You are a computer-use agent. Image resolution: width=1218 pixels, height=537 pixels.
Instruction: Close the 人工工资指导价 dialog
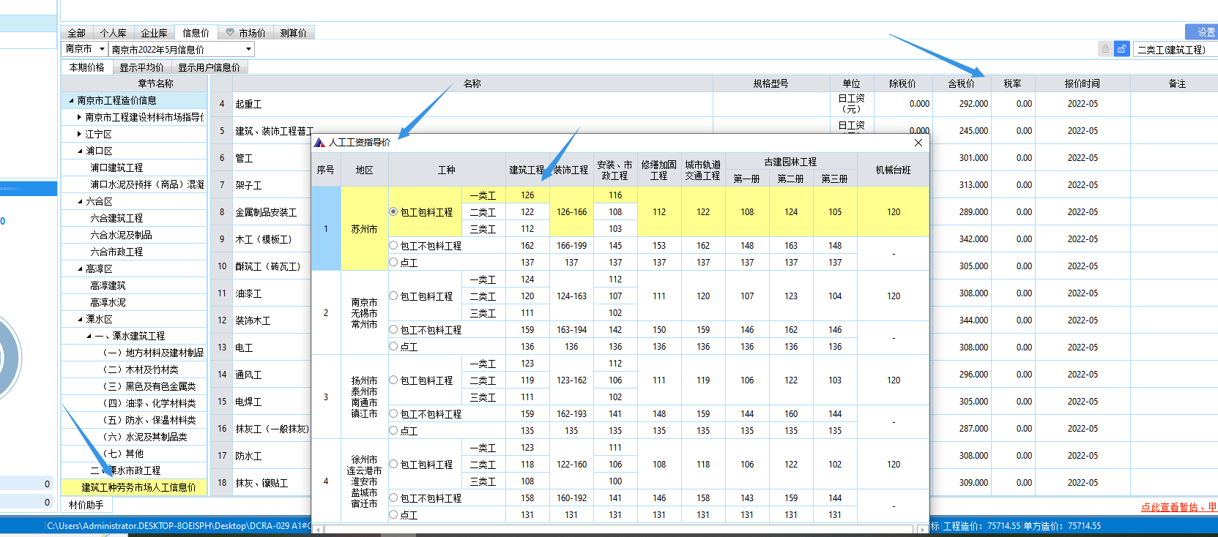click(918, 143)
